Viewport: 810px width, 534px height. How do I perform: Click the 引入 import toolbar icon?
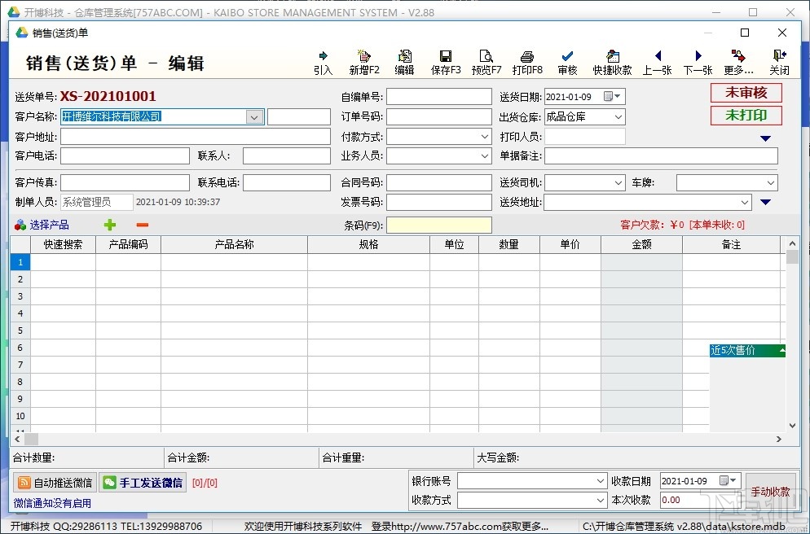[x=323, y=63]
